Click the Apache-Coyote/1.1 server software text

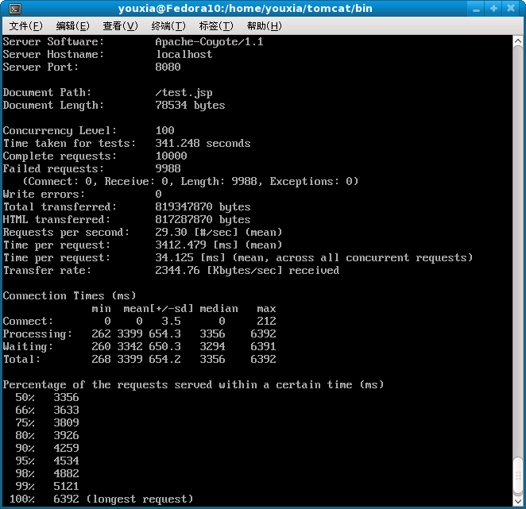(209, 41)
